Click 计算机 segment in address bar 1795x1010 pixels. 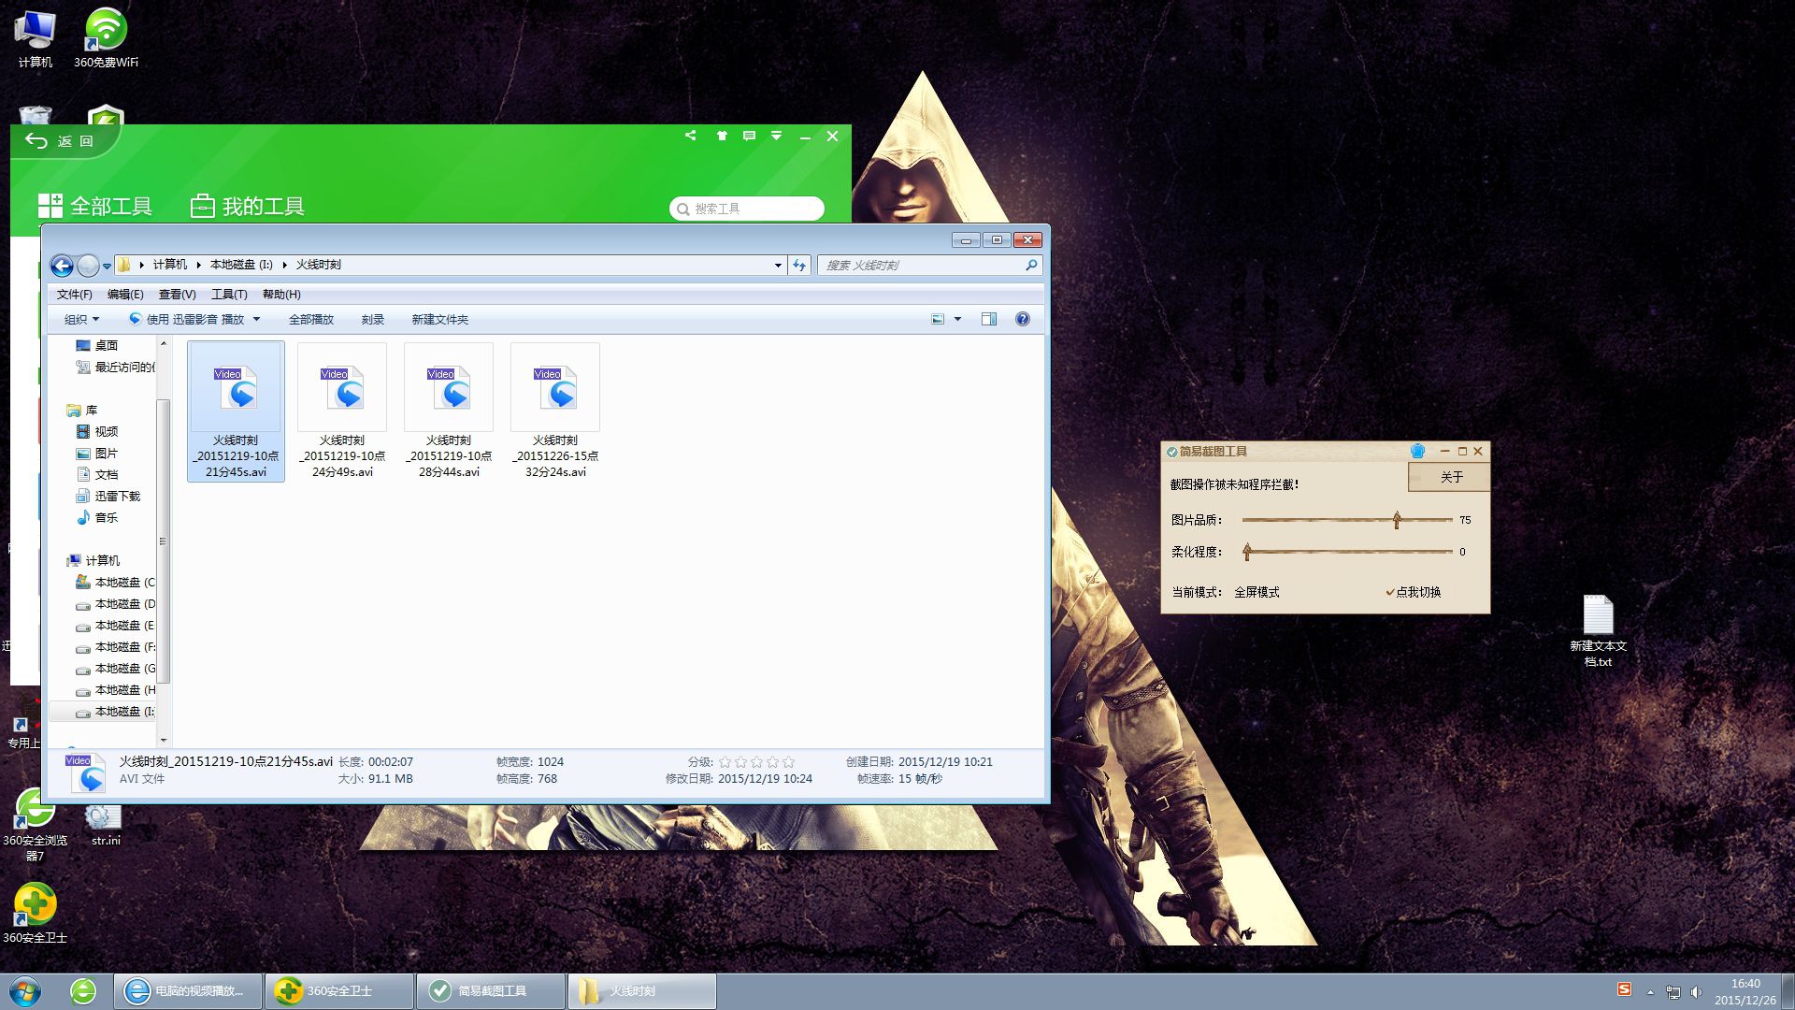[170, 266]
